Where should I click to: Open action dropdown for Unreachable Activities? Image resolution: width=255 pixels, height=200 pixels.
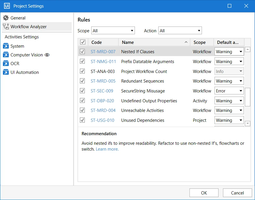pos(229,110)
